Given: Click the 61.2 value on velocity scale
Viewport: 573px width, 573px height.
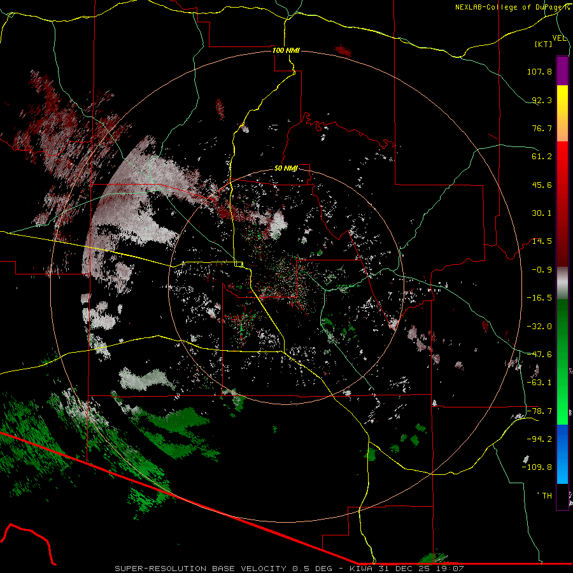Looking at the screenshot, I should tap(542, 157).
